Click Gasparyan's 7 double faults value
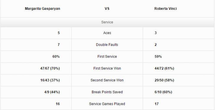Screen dimensions: 215x110 pyautogui.click(x=59, y=45)
